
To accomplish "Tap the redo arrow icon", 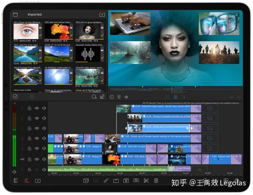I will pyautogui.click(x=239, y=97).
